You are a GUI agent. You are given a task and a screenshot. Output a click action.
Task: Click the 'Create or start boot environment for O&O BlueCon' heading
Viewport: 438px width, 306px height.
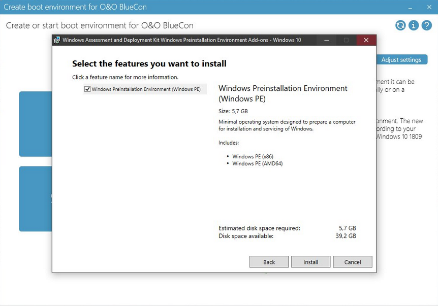coord(100,25)
